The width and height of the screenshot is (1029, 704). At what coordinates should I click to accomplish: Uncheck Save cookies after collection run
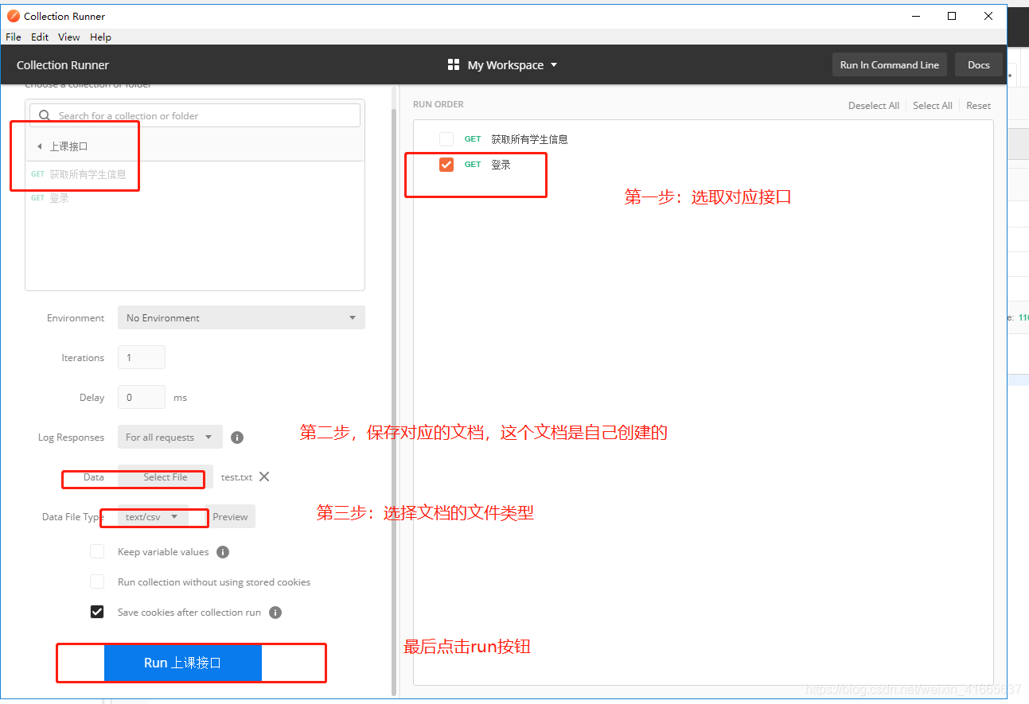97,612
